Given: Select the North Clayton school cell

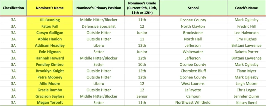Looking at the screenshot, I should coord(193,27).
